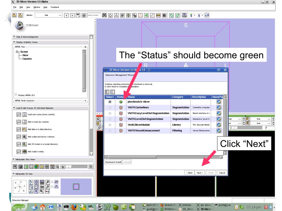Open Firefox from the taskbar
The image size is (282, 211).
pyautogui.click(x=74, y=207)
